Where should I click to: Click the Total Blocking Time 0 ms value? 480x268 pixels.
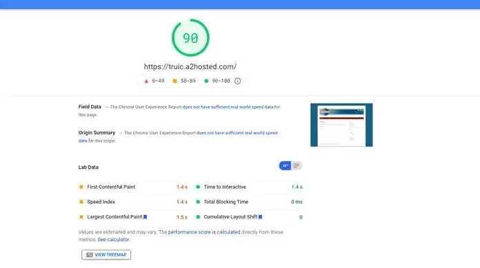[x=297, y=202]
